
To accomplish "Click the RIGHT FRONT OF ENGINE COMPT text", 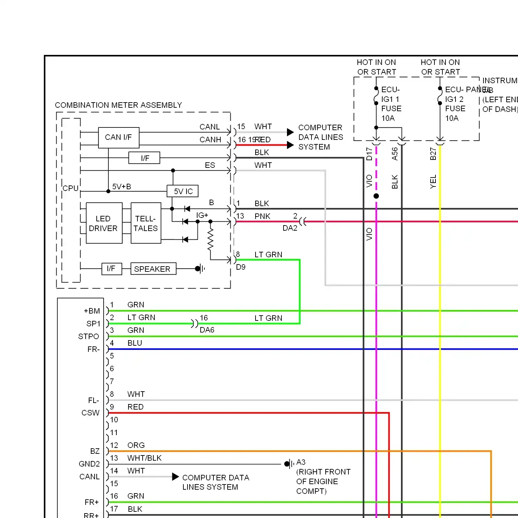I will click(x=324, y=481).
